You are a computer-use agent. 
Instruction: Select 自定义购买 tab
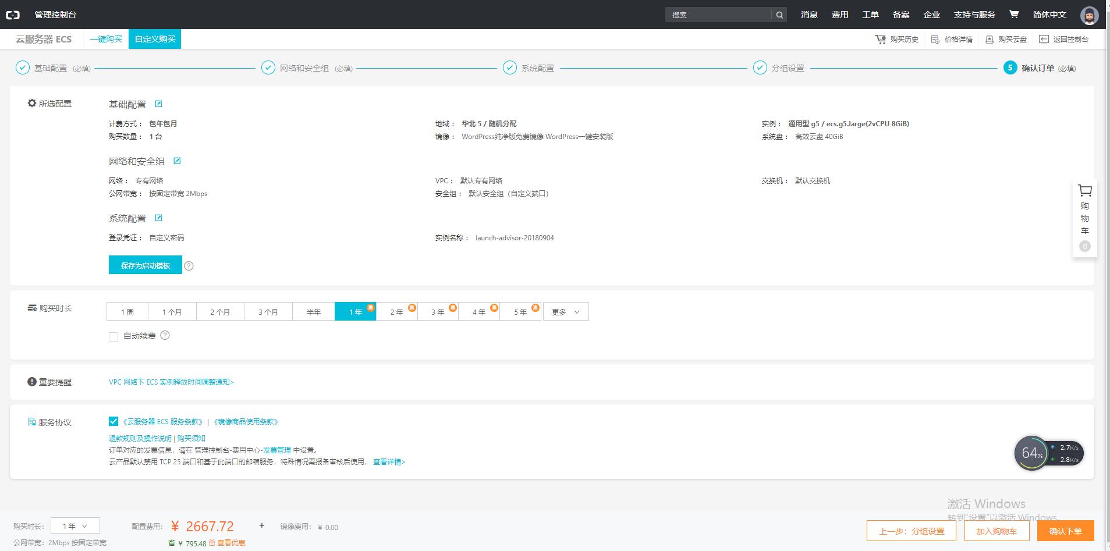pyautogui.click(x=155, y=39)
